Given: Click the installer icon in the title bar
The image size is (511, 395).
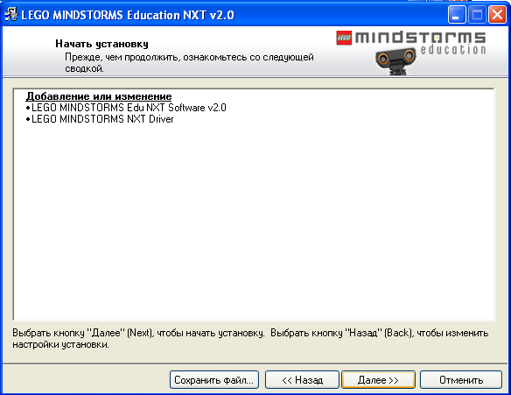Looking at the screenshot, I should [11, 14].
